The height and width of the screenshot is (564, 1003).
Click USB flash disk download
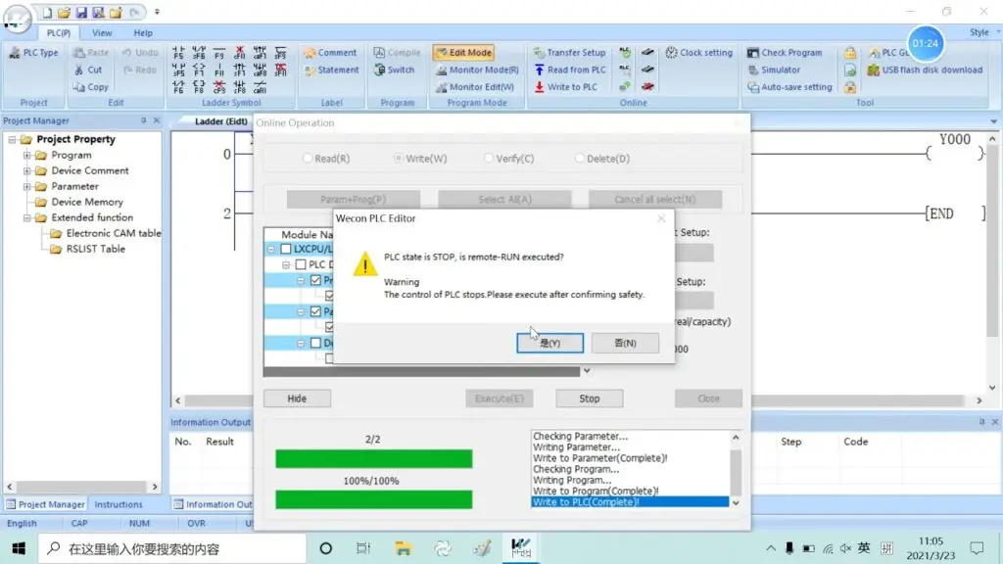point(925,70)
